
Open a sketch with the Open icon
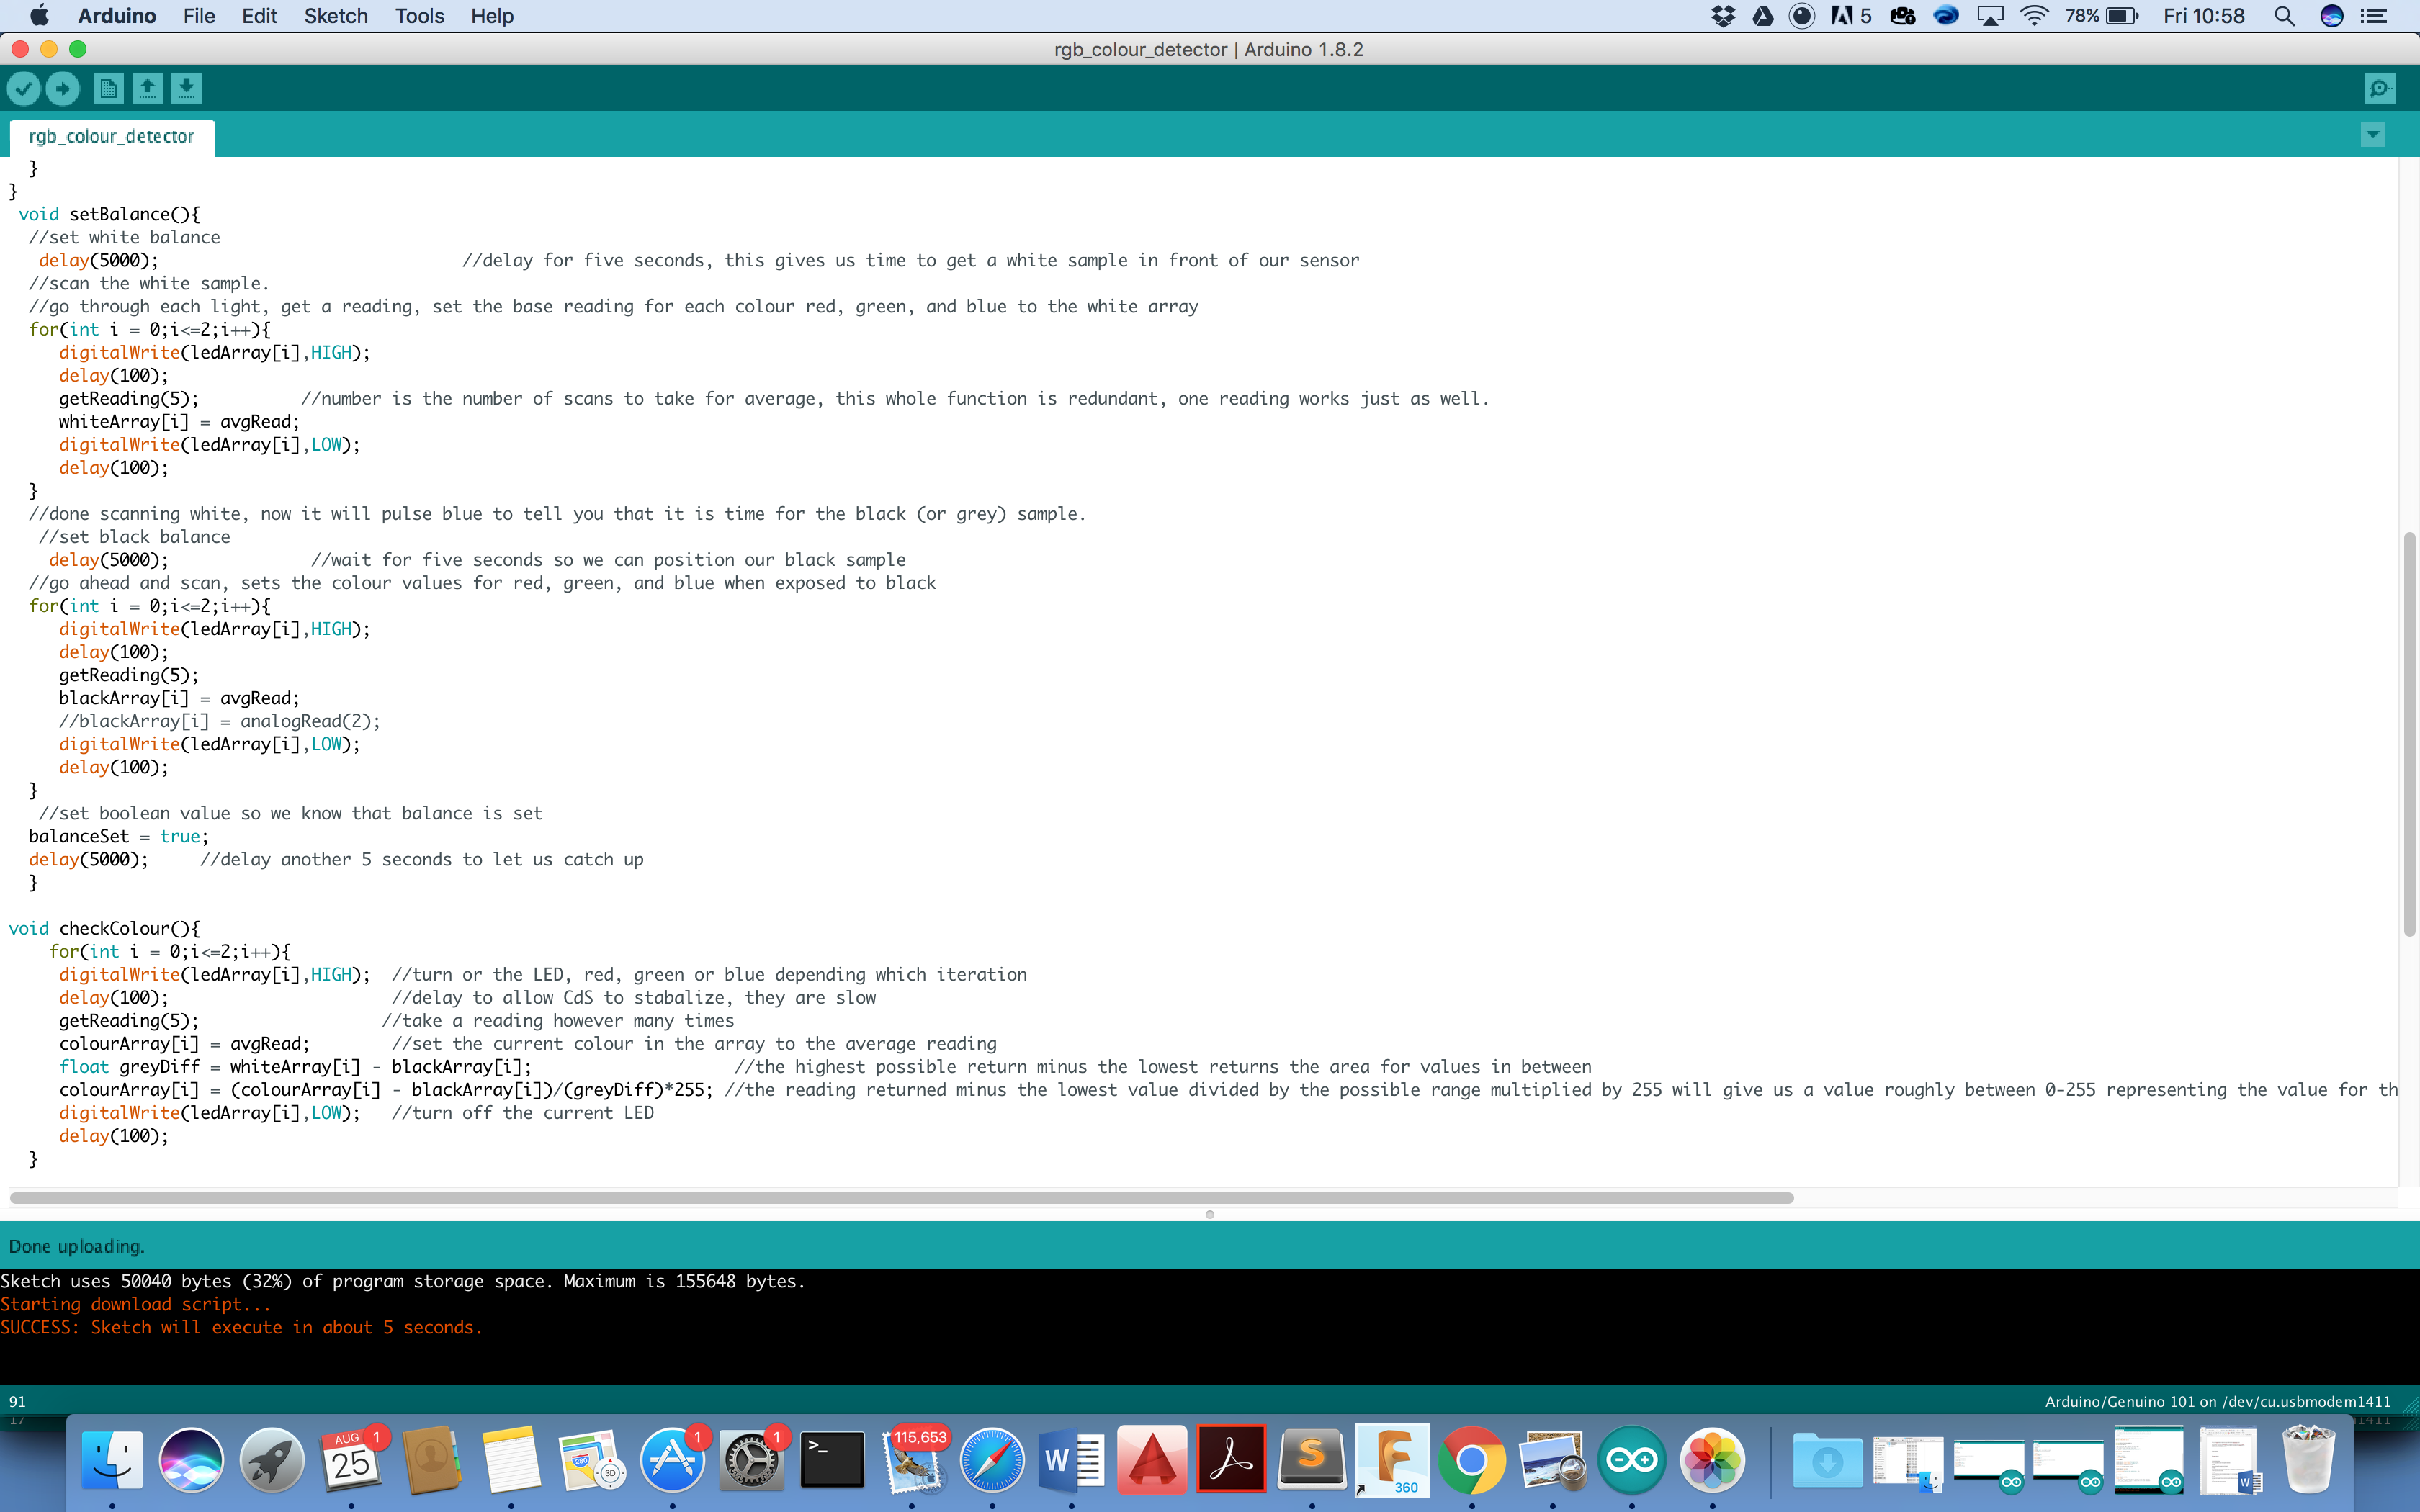[147, 89]
